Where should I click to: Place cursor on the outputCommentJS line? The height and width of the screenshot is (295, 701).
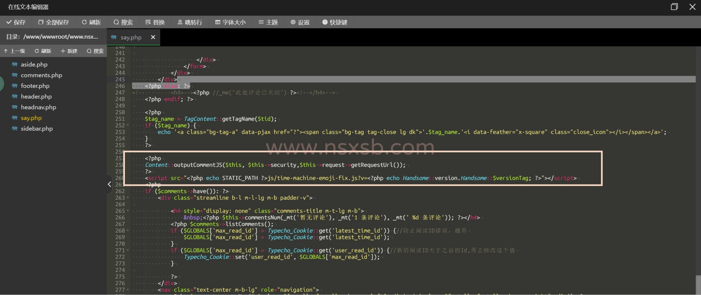(x=275, y=165)
